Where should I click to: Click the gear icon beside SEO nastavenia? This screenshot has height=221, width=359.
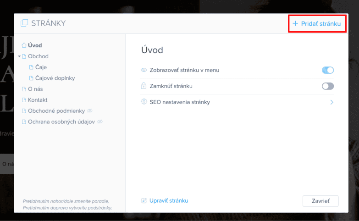tap(144, 102)
